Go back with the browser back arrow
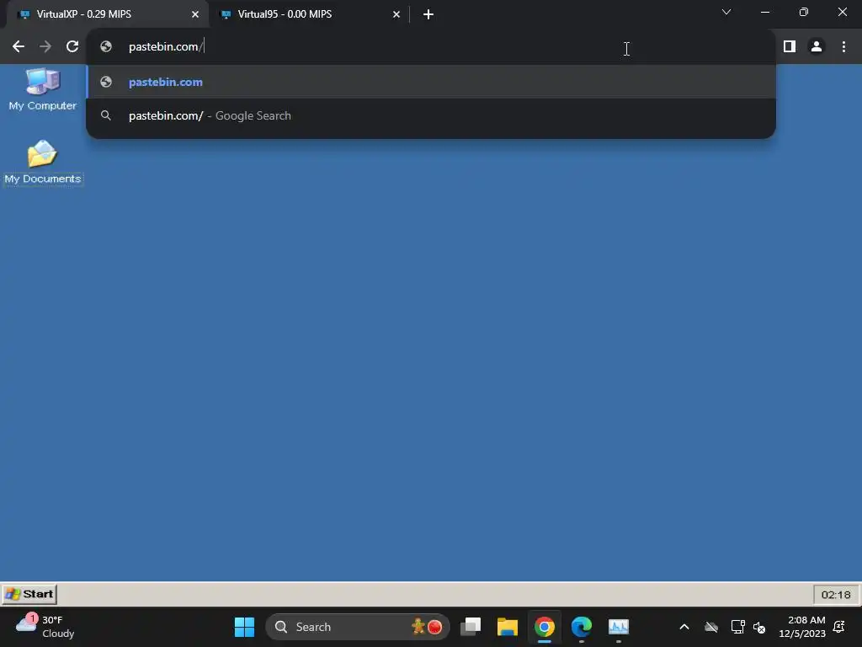 pos(19,47)
